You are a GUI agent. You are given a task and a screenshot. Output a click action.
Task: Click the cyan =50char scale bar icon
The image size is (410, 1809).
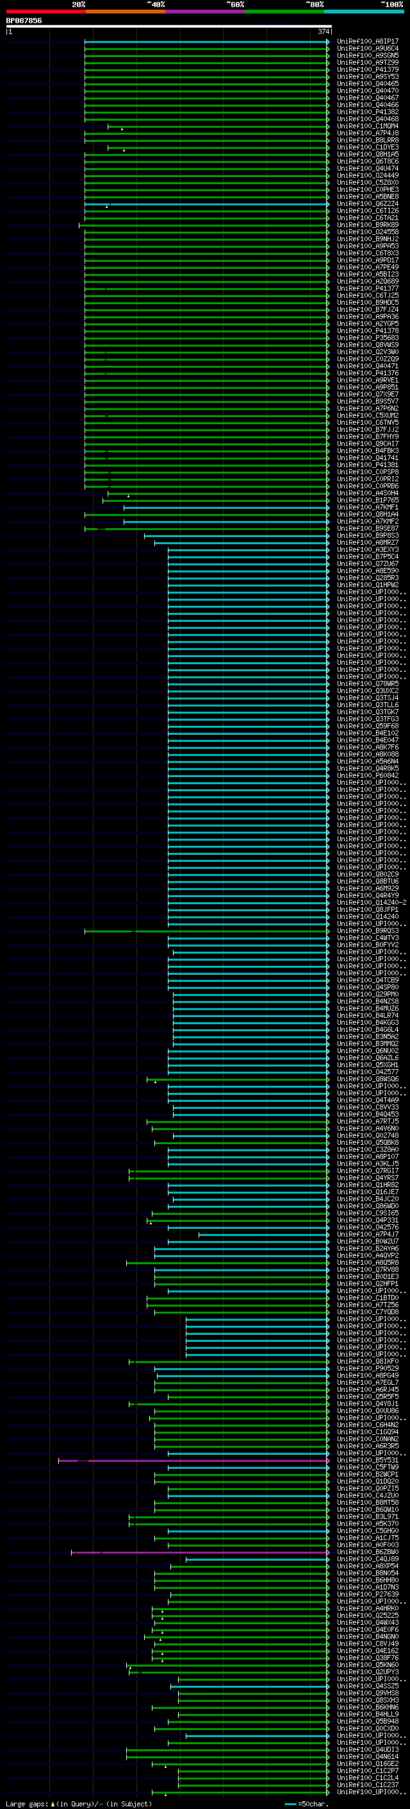pos(290,1803)
